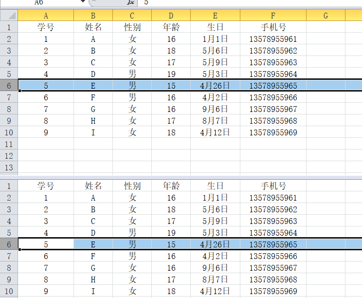Click the 手机号 header cell in upper table
Image resolution: width=362 pixels, height=298 pixels.
coord(273,27)
